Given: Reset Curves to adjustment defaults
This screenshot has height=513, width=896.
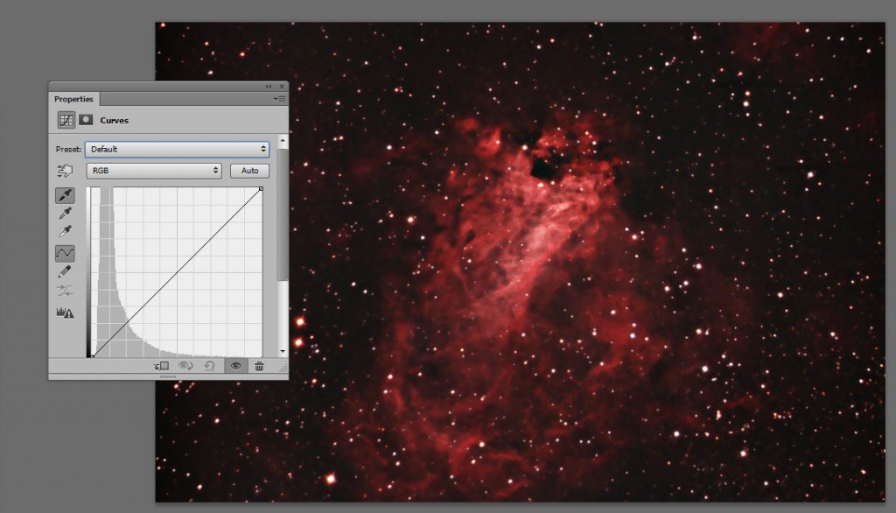Looking at the screenshot, I should 210,366.
